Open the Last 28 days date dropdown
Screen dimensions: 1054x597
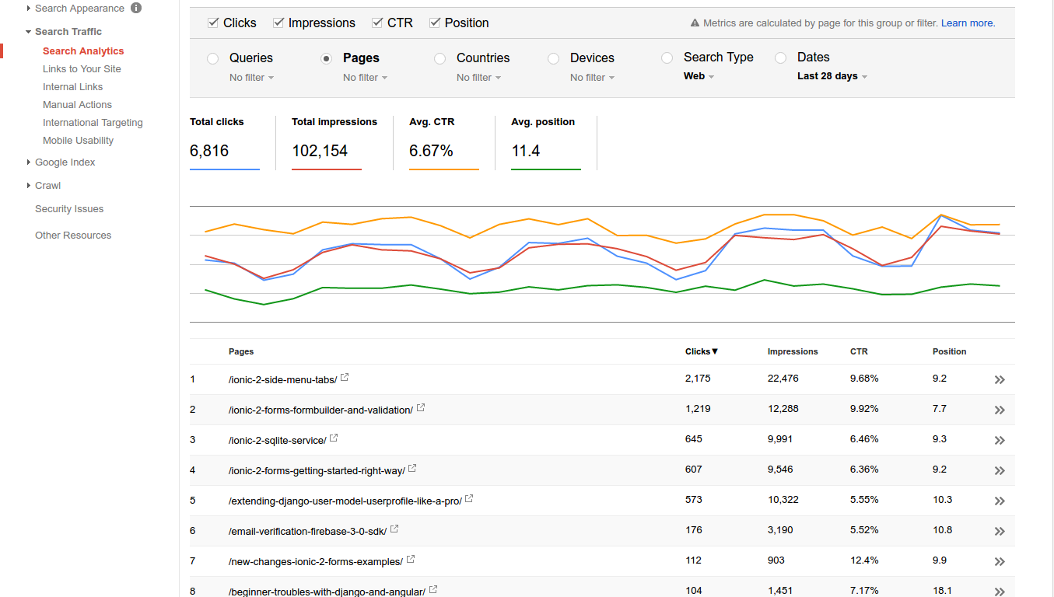(832, 76)
